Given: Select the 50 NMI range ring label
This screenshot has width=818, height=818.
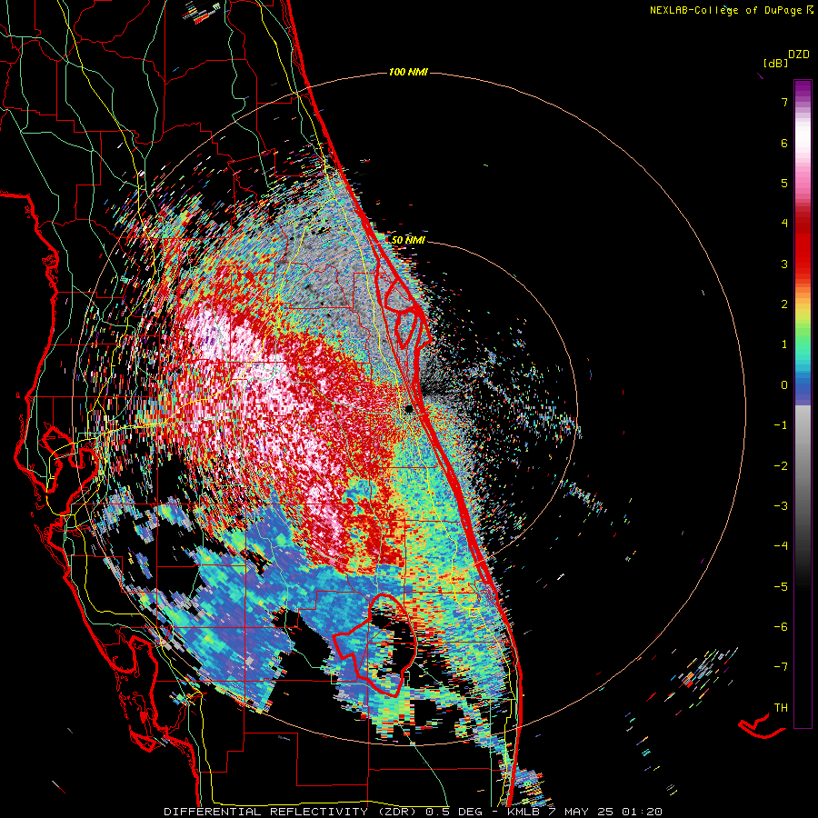Looking at the screenshot, I should point(408,240).
